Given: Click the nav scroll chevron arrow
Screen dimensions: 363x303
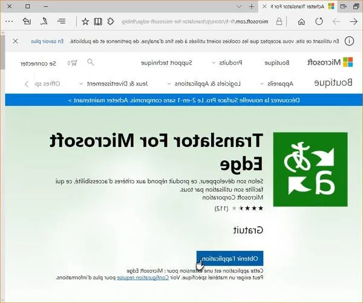Looking at the screenshot, I should click(27, 84).
